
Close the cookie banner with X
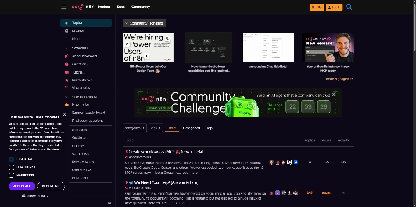(x=64, y=114)
